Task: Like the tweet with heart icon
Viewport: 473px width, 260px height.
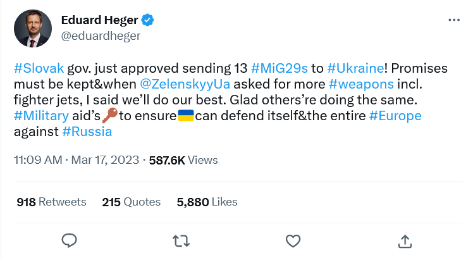Action: click(x=293, y=240)
